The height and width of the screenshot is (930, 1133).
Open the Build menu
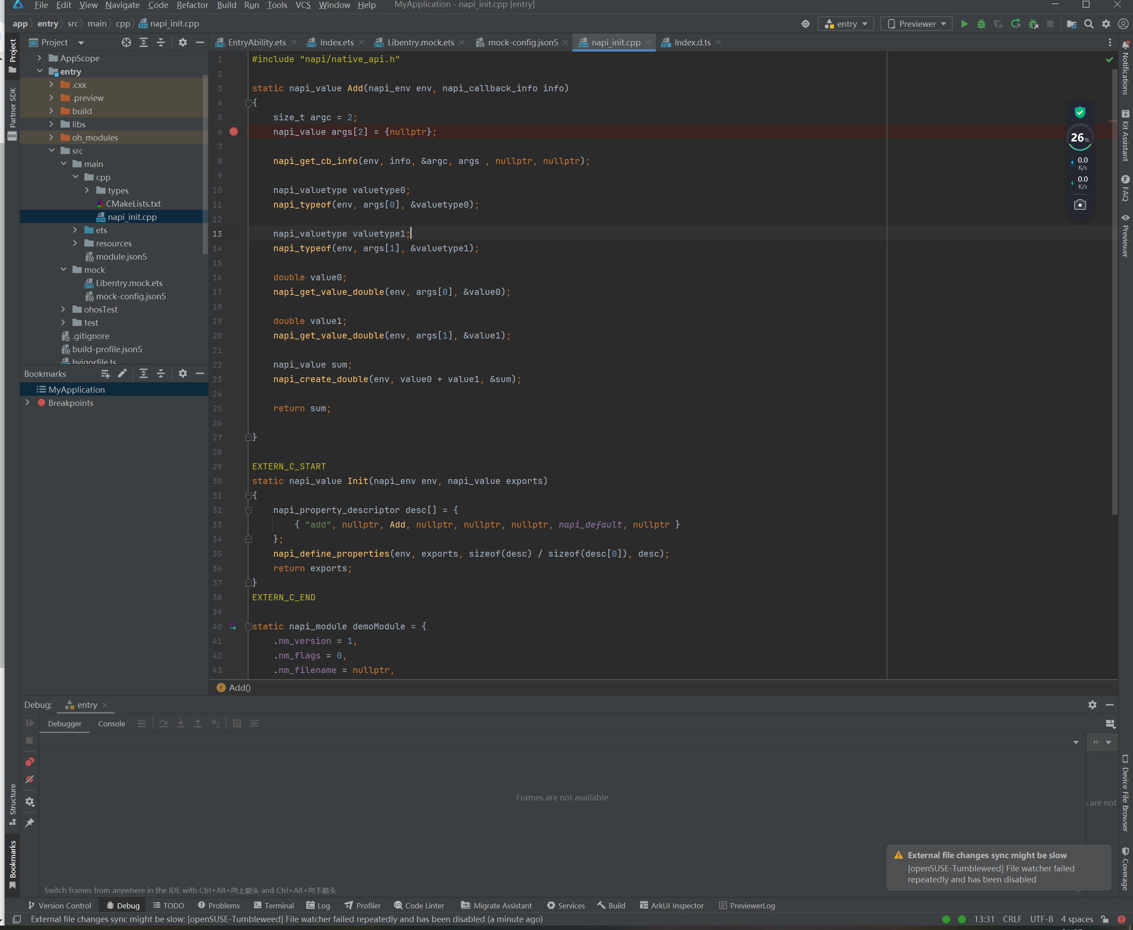tap(226, 5)
